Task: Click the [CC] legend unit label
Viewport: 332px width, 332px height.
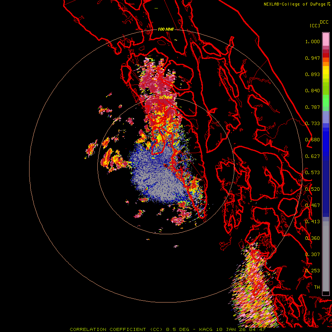Action: (x=315, y=25)
